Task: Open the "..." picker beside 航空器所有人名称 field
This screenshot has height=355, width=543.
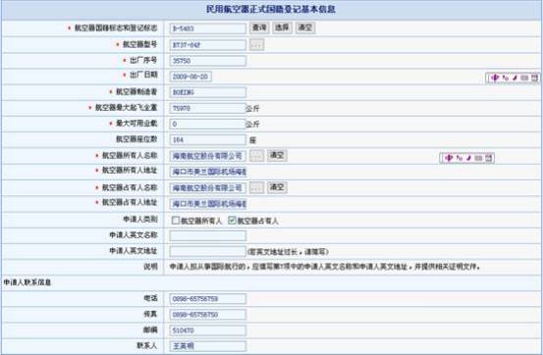Action: click(256, 155)
